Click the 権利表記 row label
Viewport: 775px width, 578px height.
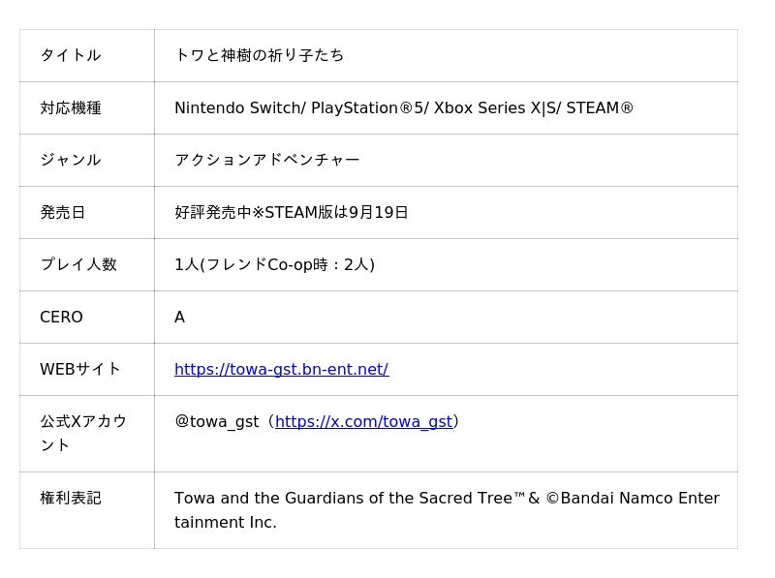(70, 498)
